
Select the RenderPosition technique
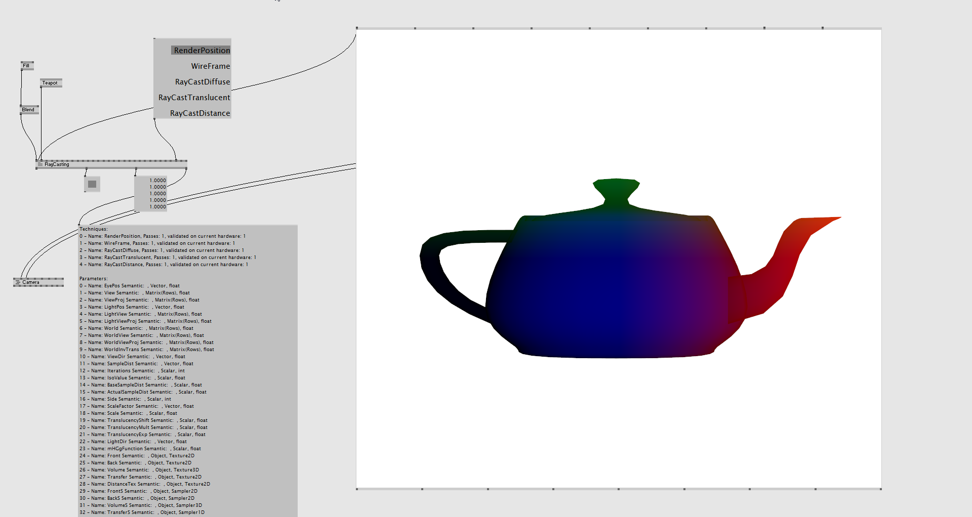(201, 51)
